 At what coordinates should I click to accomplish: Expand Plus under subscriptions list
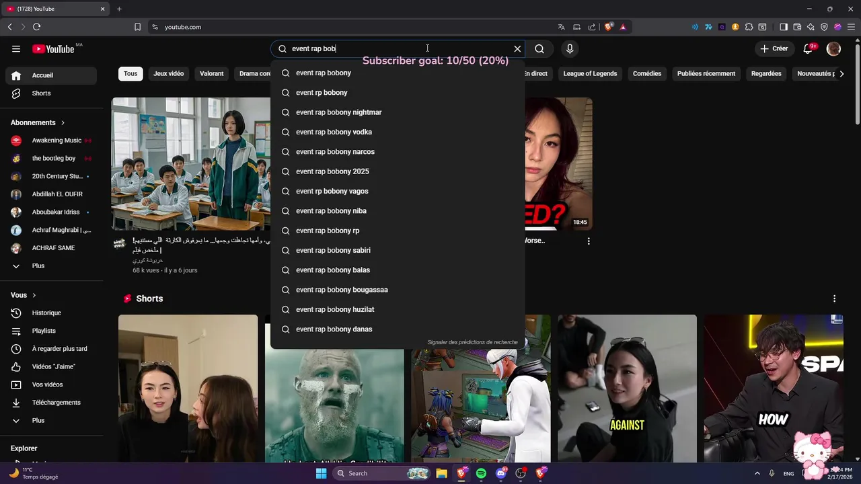coord(51,266)
